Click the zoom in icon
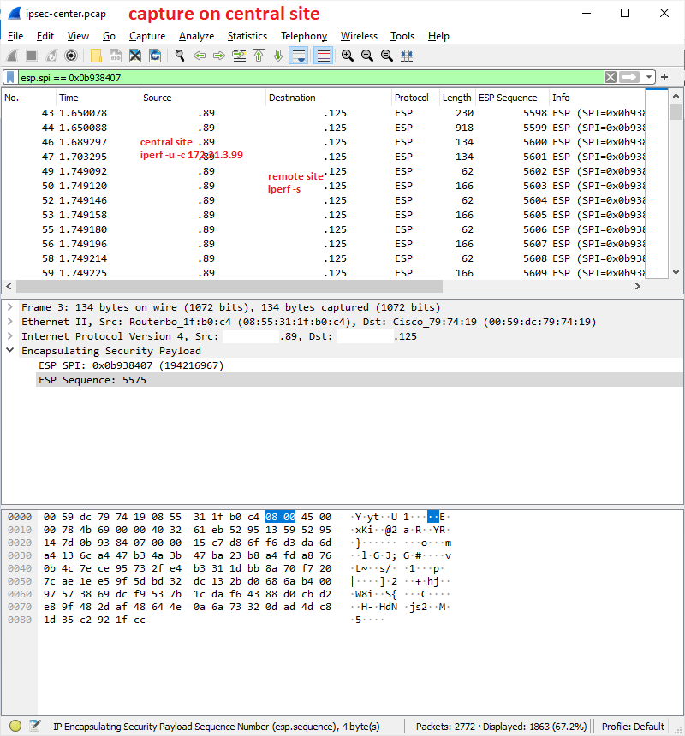685x736 pixels. [x=348, y=56]
